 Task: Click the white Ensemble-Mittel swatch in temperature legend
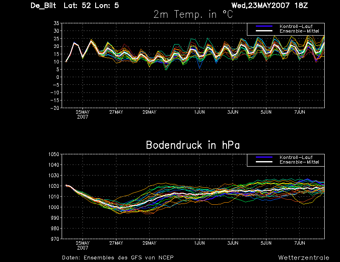point(264,31)
